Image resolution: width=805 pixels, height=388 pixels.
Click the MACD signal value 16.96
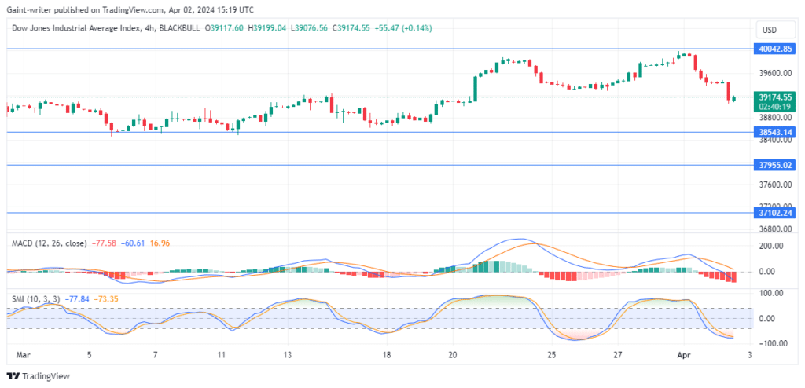(160, 243)
